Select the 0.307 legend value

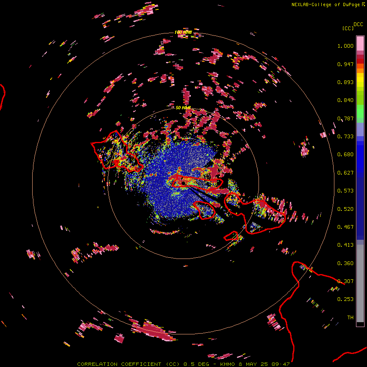[x=345, y=281]
